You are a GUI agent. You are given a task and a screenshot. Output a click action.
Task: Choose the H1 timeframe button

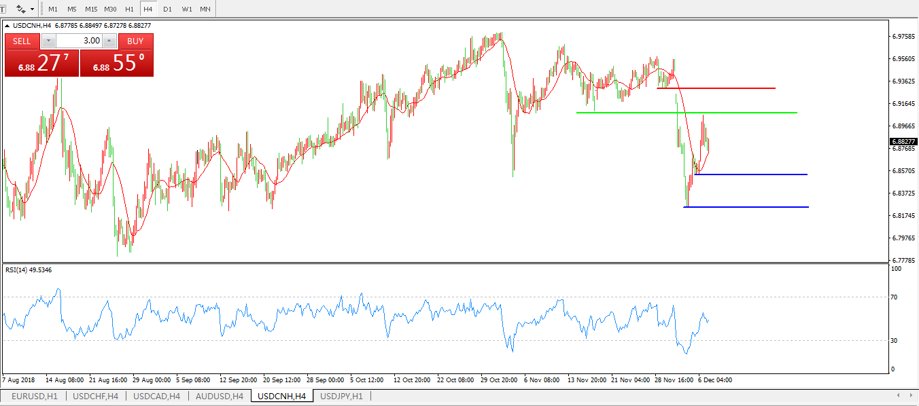tap(129, 10)
